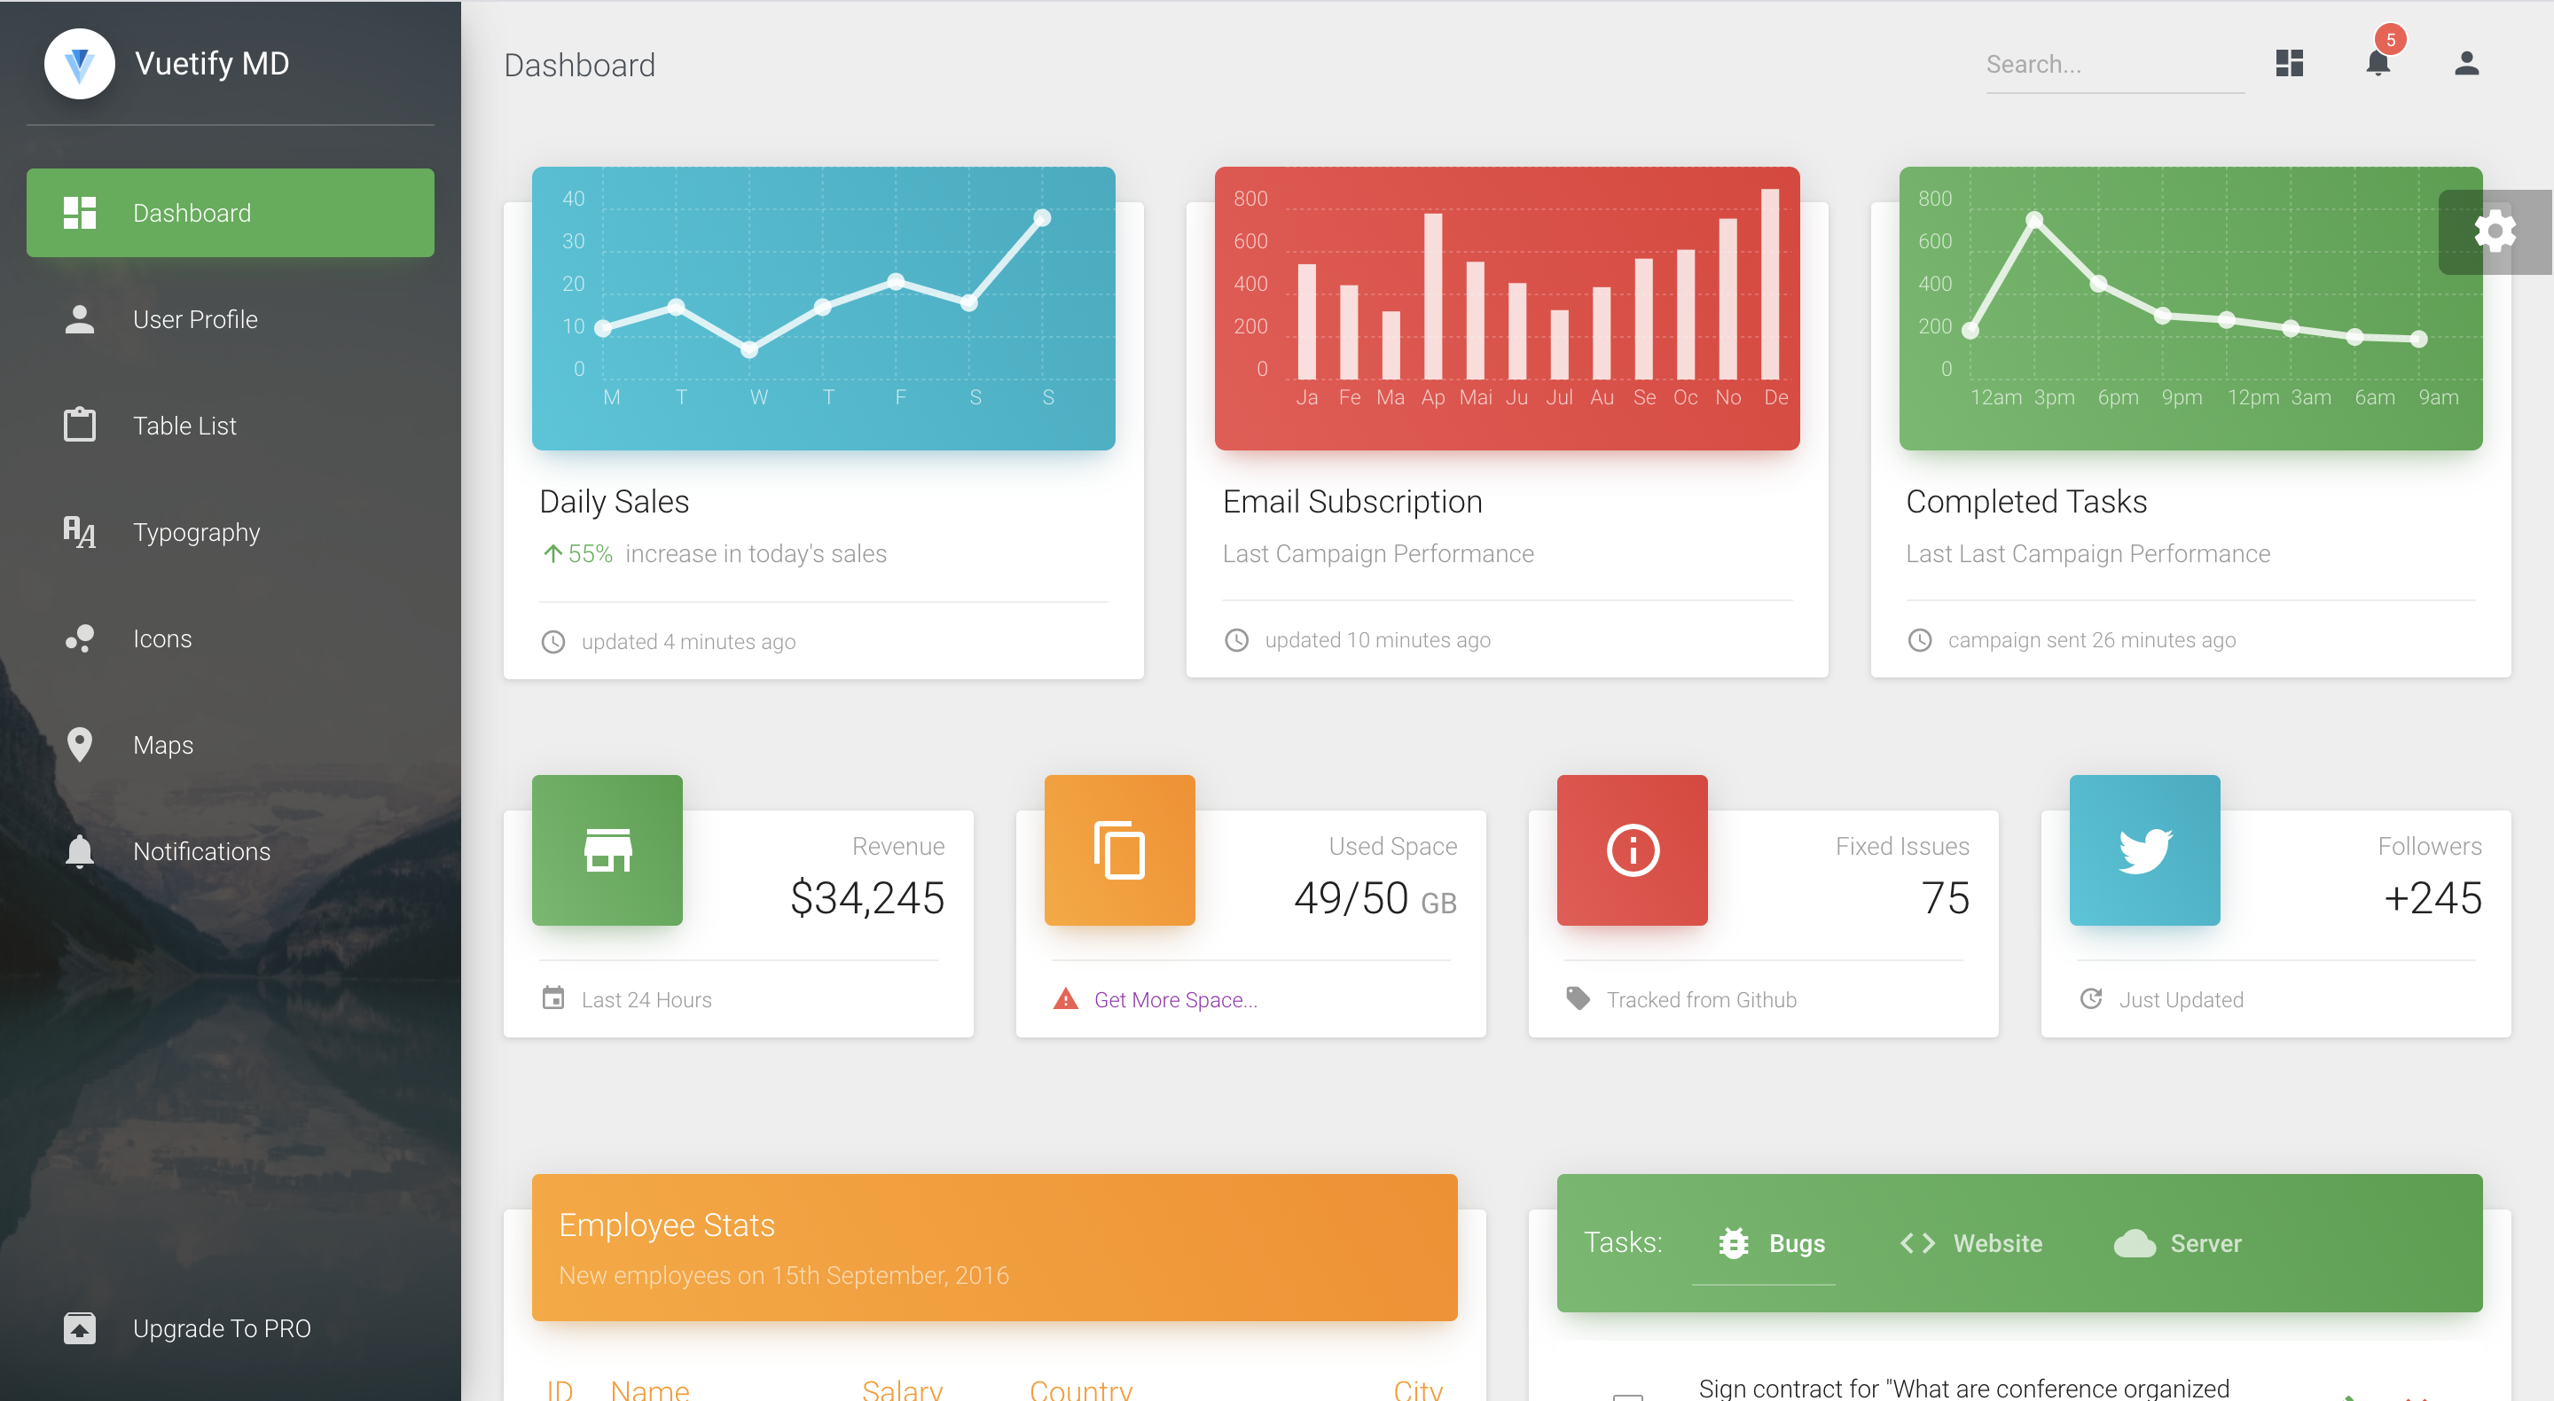Click the grid view button
Image resolution: width=2554 pixels, height=1401 pixels.
(x=2287, y=64)
